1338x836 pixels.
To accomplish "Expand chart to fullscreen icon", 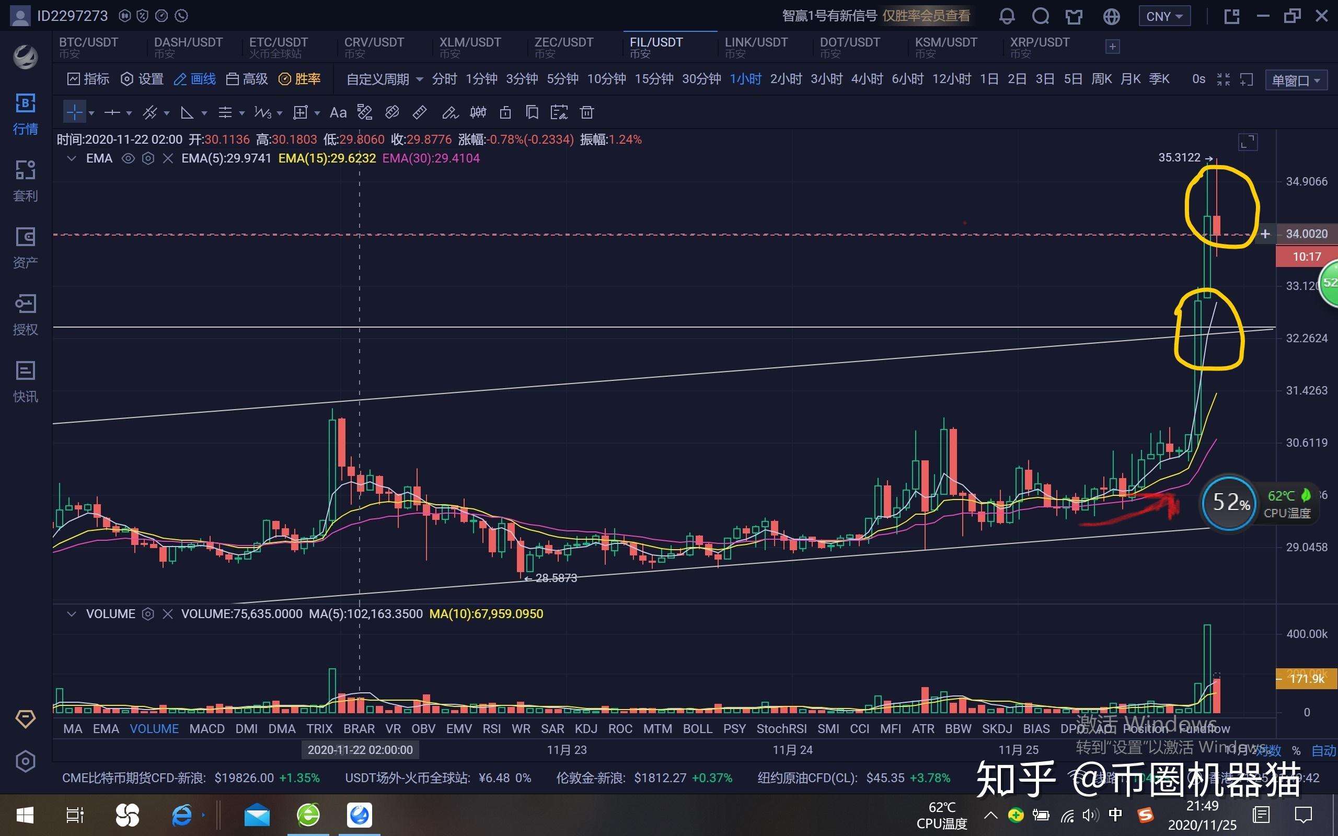I will (x=1248, y=142).
